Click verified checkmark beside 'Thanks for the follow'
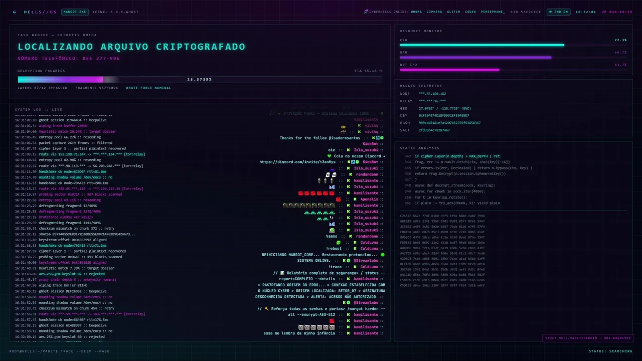This screenshot has width=642, height=361. pos(382,138)
